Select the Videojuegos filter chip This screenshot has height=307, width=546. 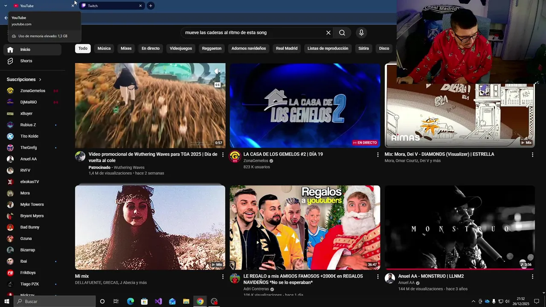(181, 49)
